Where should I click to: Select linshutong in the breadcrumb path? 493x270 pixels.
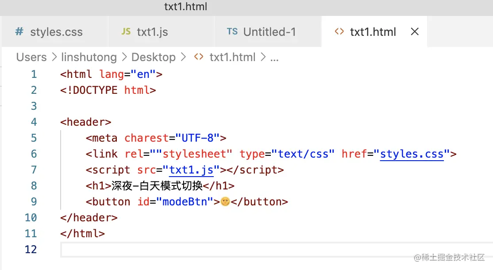89,57
